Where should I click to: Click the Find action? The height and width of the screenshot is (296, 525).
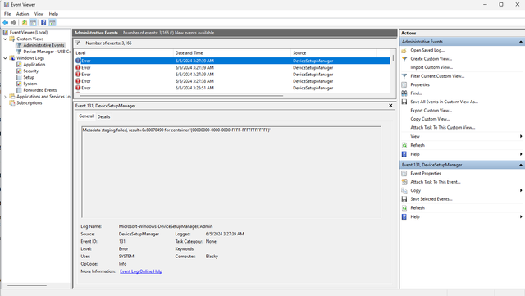click(x=416, y=93)
